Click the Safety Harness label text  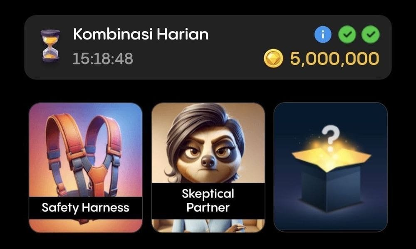[x=85, y=207]
